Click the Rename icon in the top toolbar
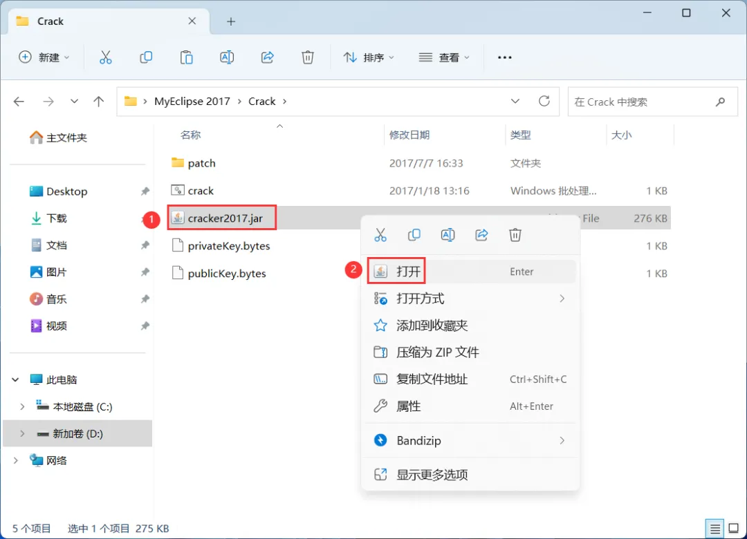Screen dimensions: 747x539 point(227,57)
